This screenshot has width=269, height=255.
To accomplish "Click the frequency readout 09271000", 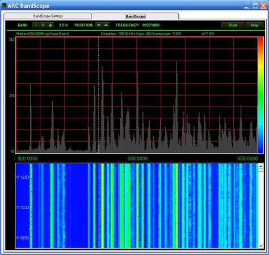I will [151, 25].
